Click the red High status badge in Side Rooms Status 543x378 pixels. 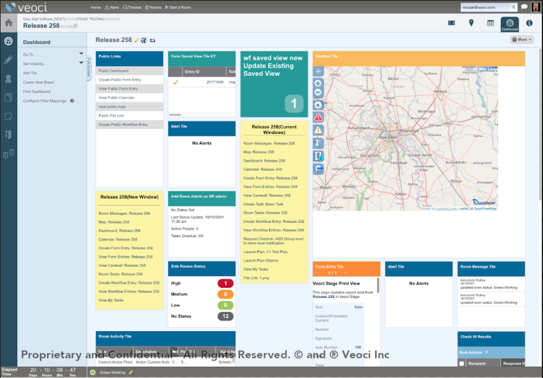point(225,283)
